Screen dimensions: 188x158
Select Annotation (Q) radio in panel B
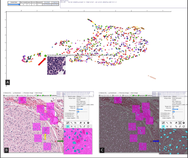pyautogui.click(x=17, y=96)
